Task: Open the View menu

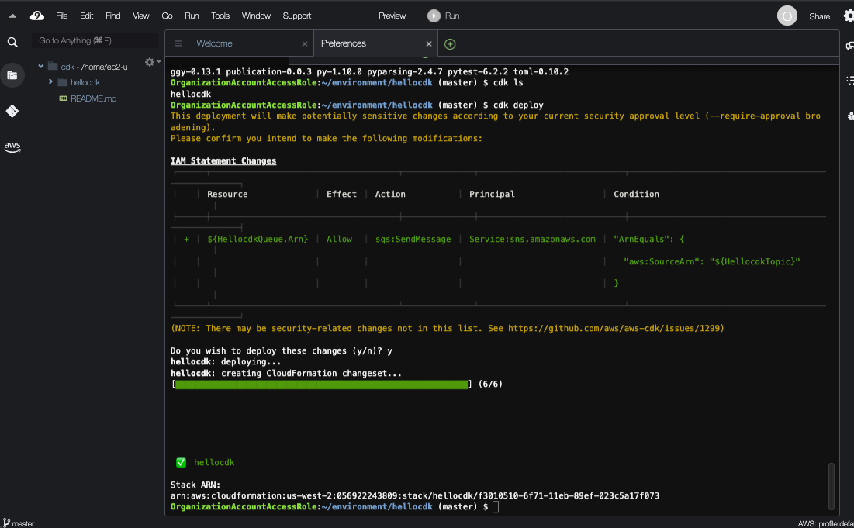Action: [140, 16]
